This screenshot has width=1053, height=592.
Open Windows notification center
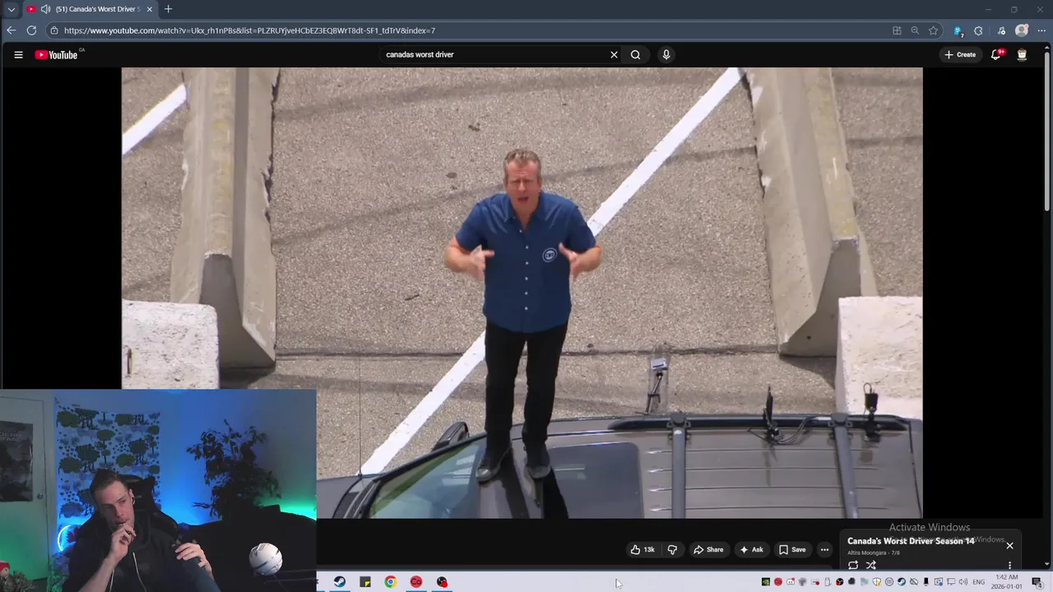pyautogui.click(x=1037, y=582)
